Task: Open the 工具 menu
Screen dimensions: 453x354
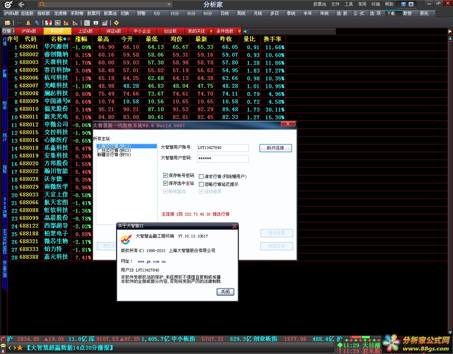Action: pyautogui.click(x=349, y=4)
